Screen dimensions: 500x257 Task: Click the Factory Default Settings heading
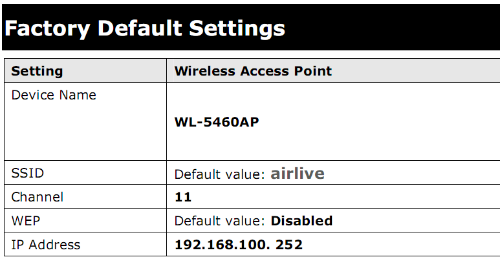144,28
